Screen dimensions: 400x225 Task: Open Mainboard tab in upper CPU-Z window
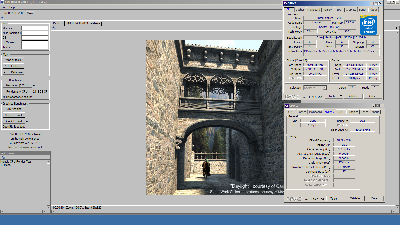(x=314, y=10)
